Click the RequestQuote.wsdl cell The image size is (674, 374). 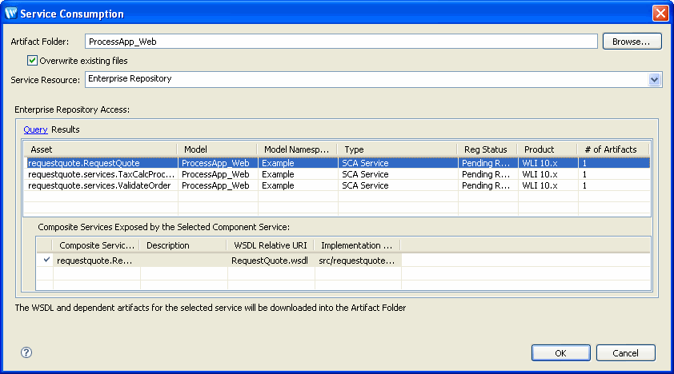point(270,261)
